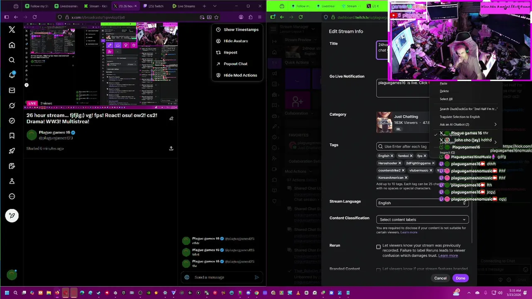Open the Stream Language dropdown
The height and width of the screenshot is (299, 532).
(x=422, y=203)
